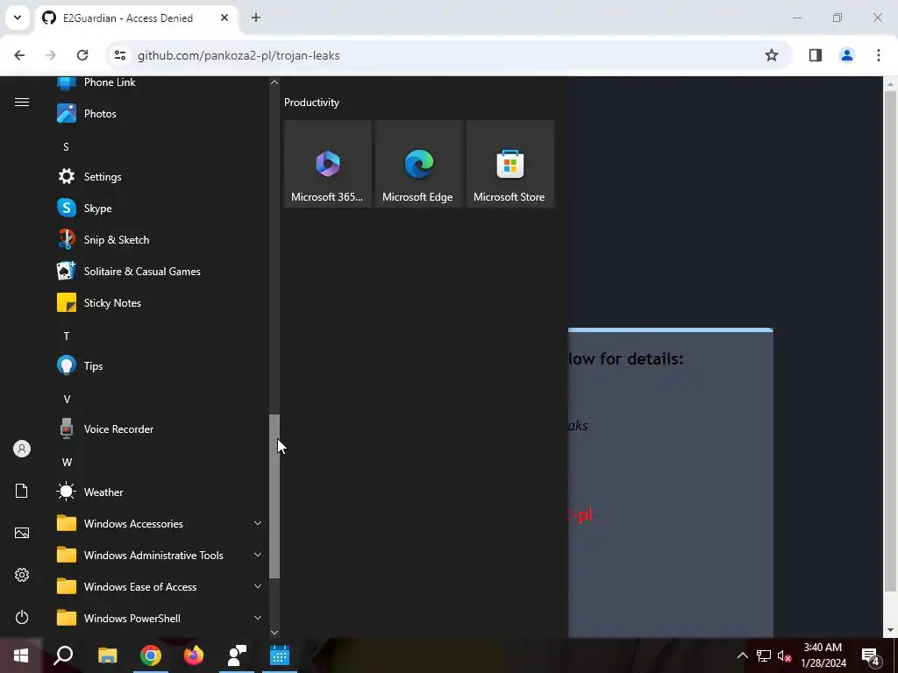The image size is (898, 673).
Task: Jump to letter V section header
Action: point(67,399)
